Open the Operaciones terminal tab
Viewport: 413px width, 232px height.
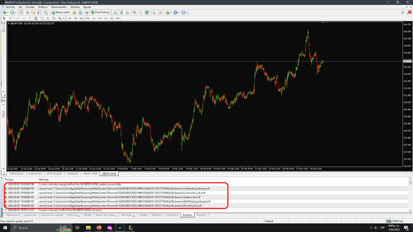coord(13,215)
